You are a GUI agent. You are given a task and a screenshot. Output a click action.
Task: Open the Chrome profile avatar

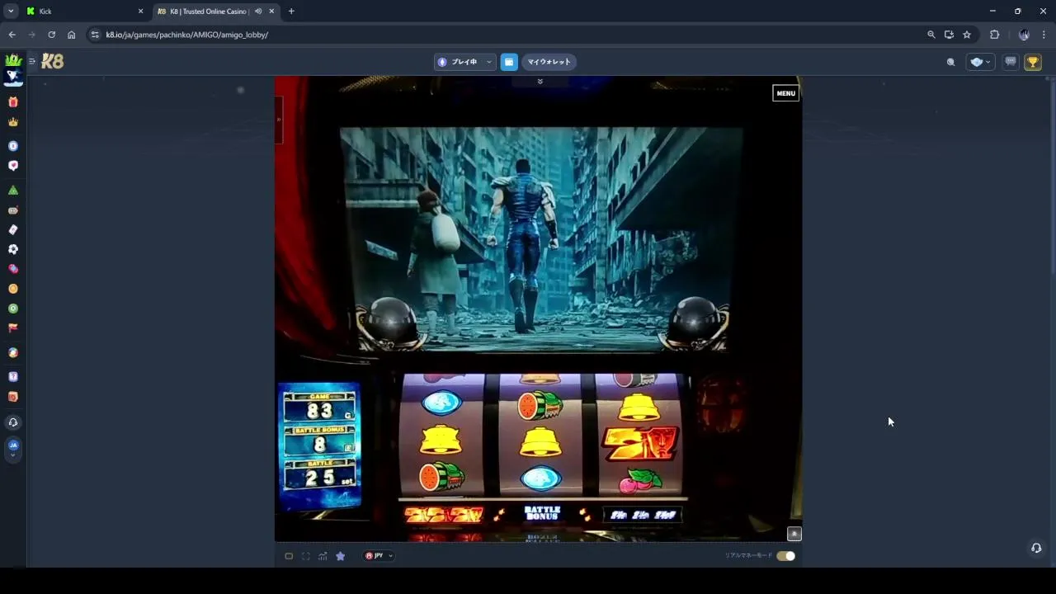1024,35
